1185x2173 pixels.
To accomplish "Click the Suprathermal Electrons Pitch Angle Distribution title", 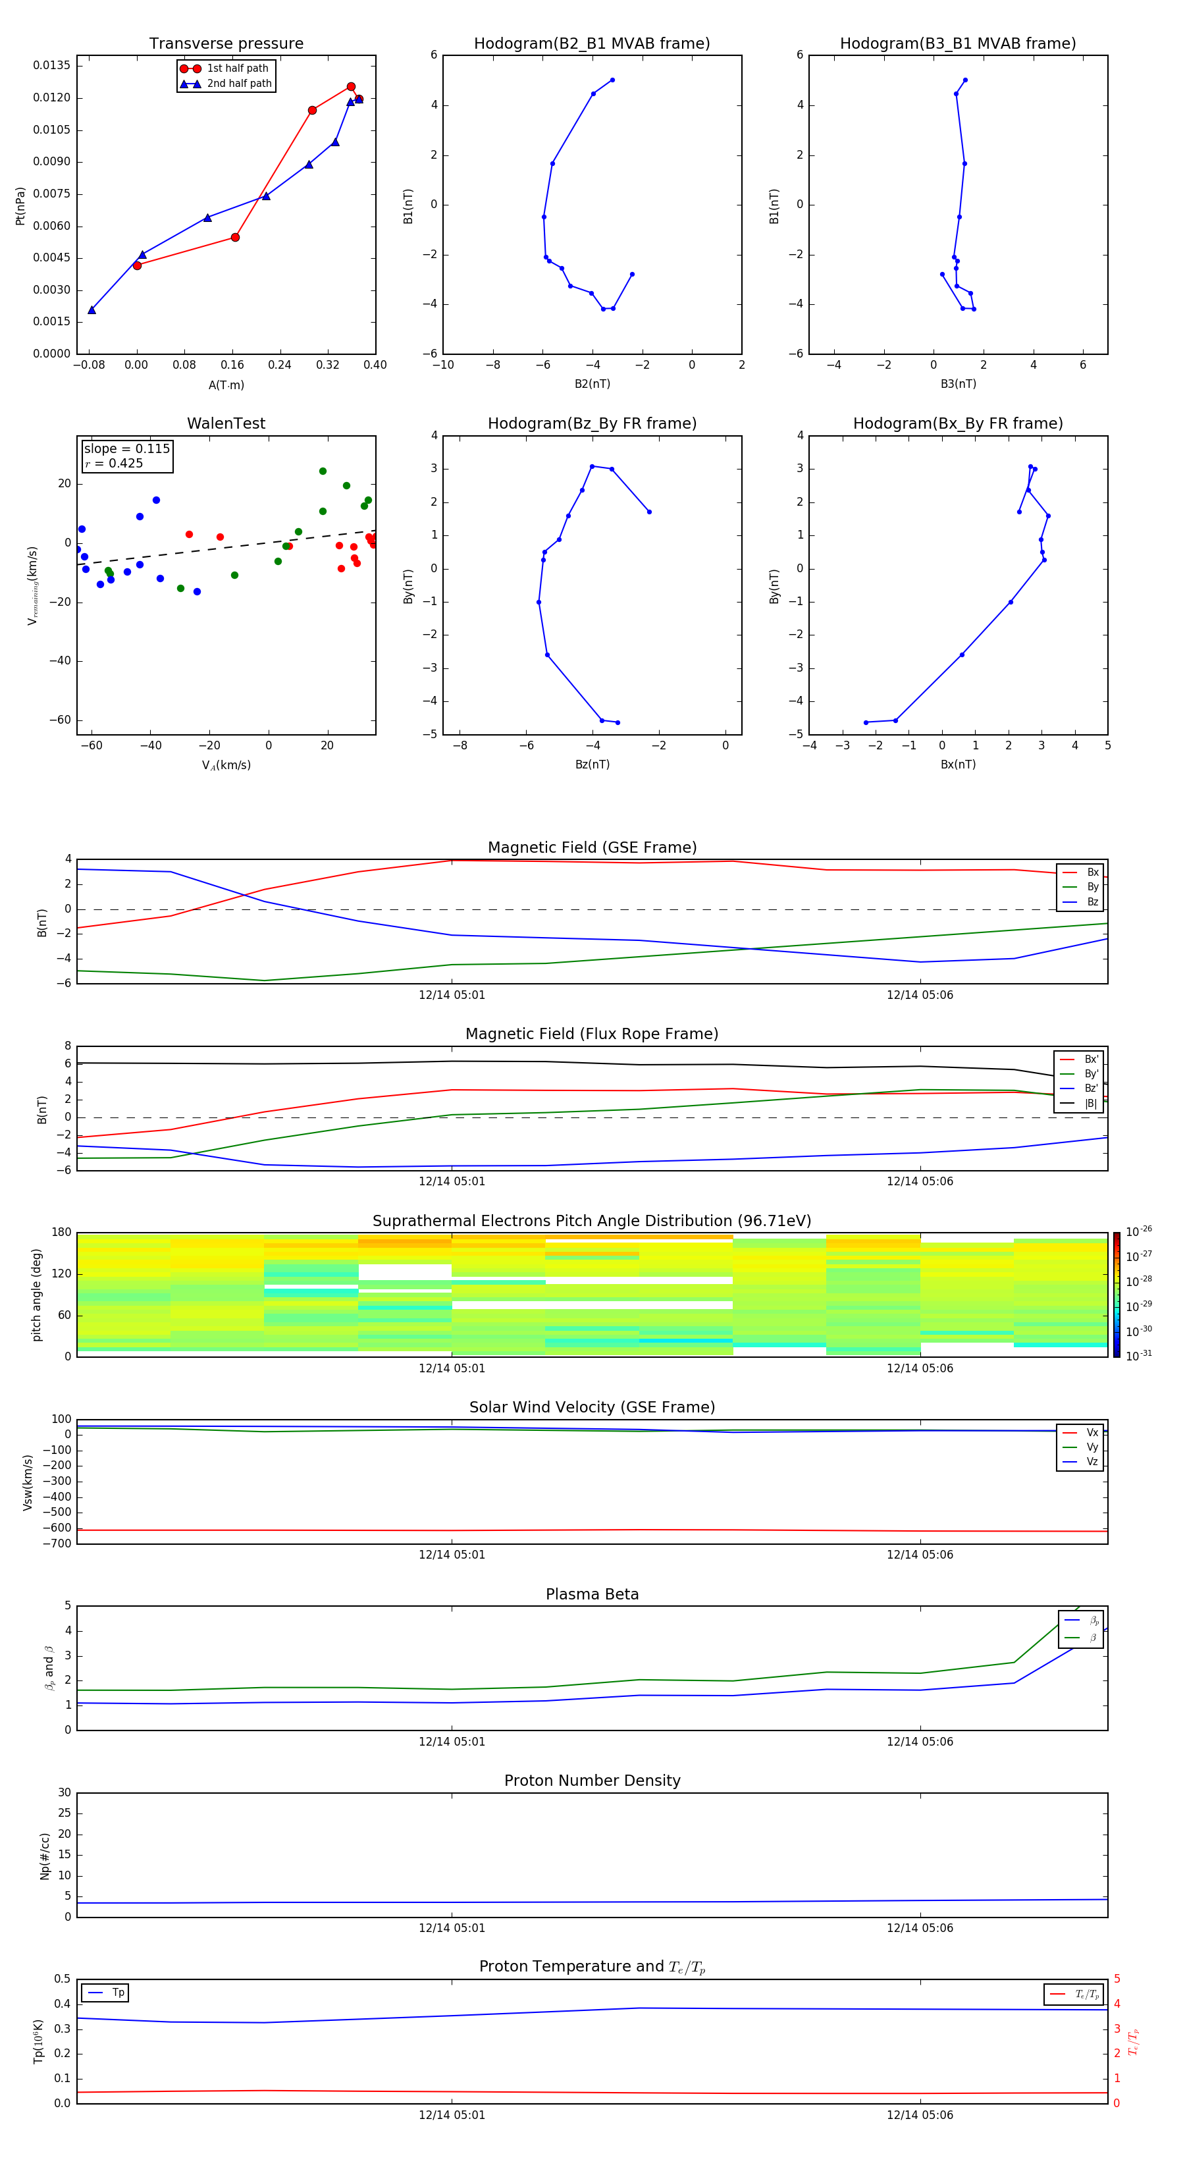I will coord(592,1221).
